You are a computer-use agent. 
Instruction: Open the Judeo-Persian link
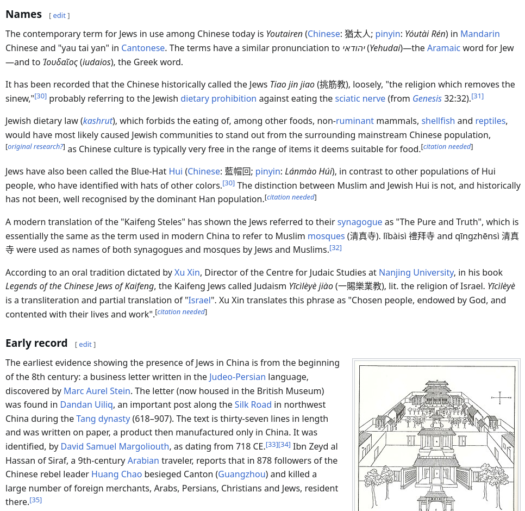[x=237, y=377]
